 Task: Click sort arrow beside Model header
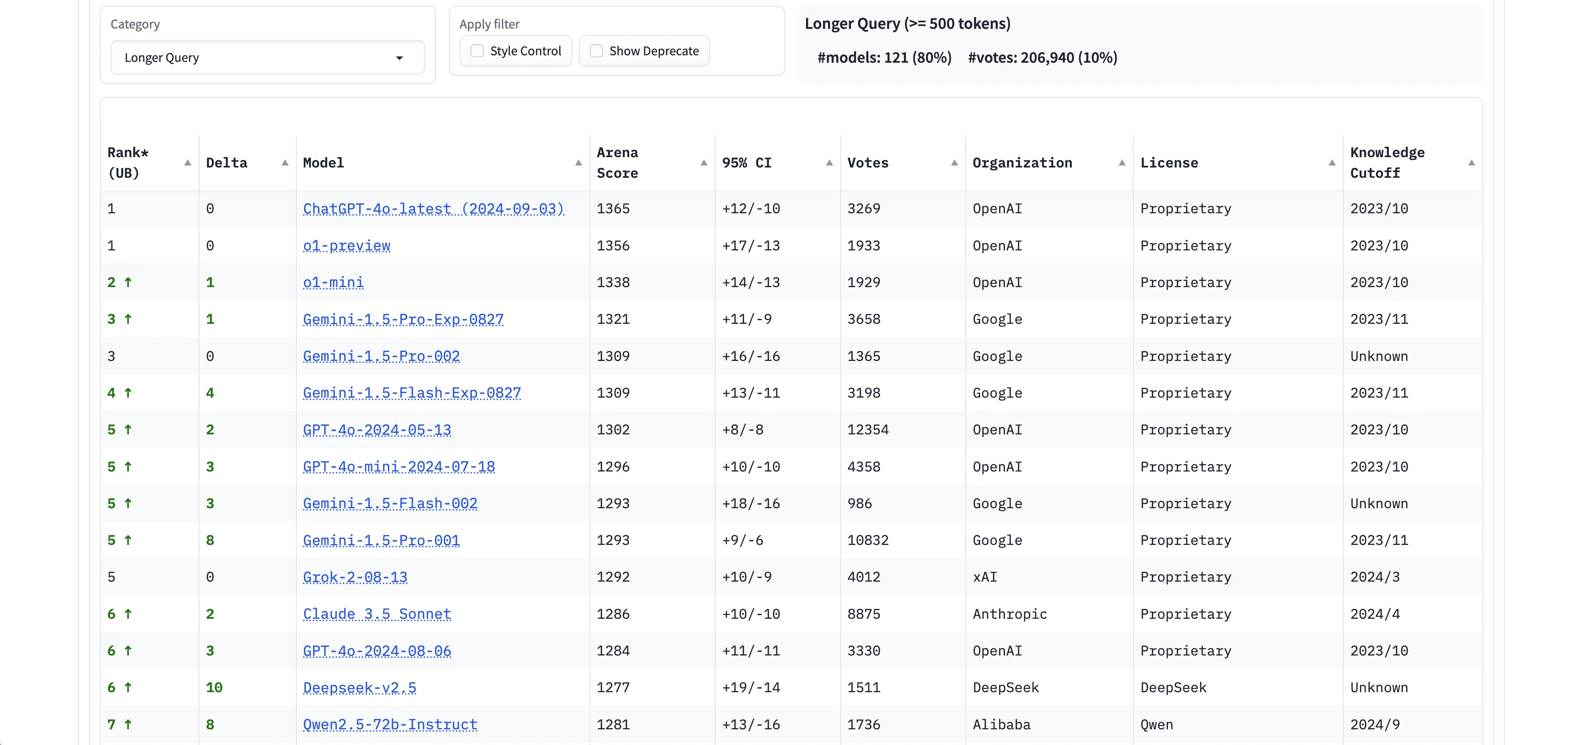click(x=578, y=163)
